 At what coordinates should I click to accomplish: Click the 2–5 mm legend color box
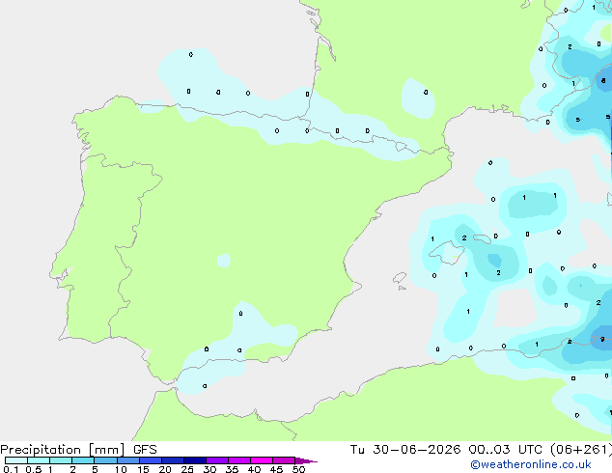click(x=83, y=460)
